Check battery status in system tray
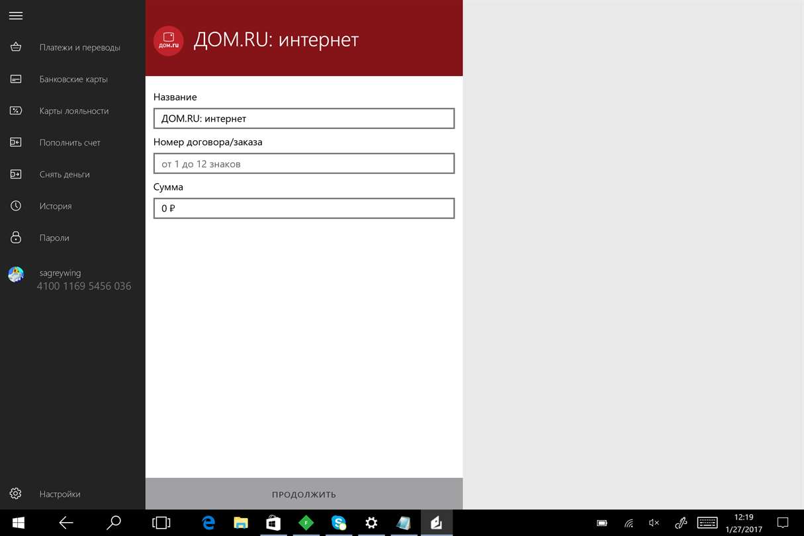Viewport: 804px width, 536px height. point(602,523)
